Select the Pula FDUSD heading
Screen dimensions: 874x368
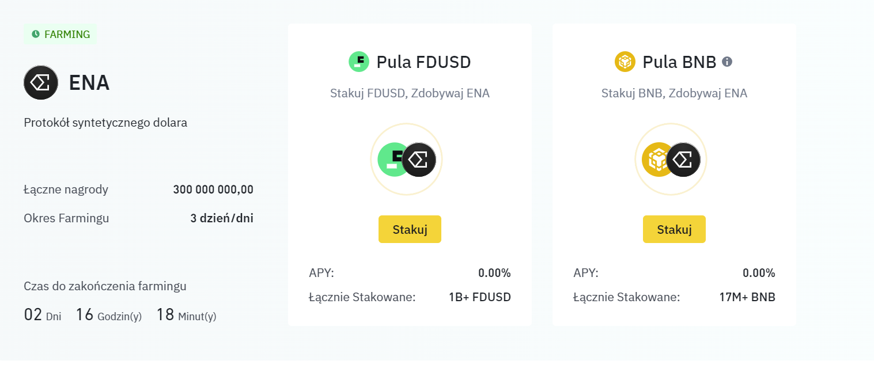click(423, 62)
